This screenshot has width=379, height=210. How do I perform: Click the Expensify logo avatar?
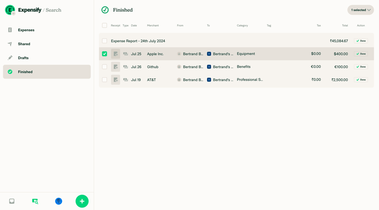[9, 10]
